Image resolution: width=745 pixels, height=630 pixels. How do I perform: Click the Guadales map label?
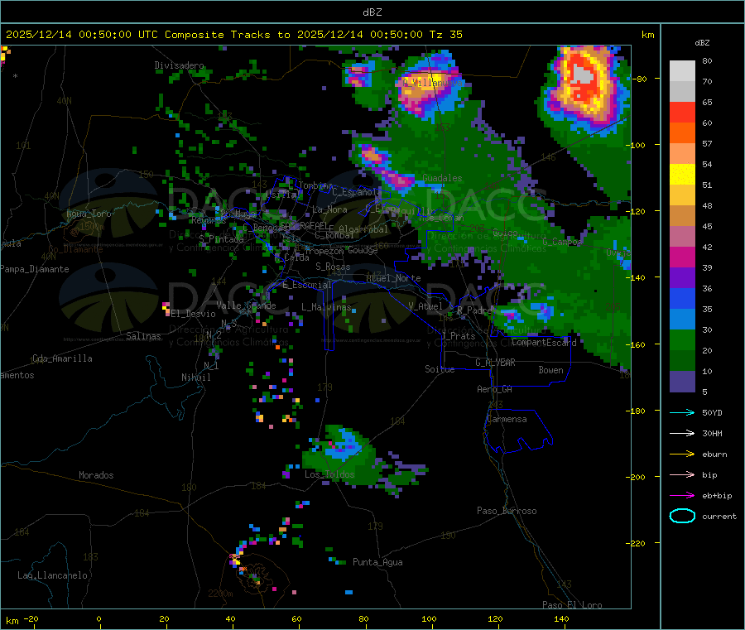tap(442, 178)
